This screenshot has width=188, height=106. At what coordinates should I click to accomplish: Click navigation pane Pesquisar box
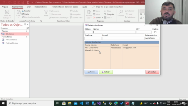(x=13, y=28)
